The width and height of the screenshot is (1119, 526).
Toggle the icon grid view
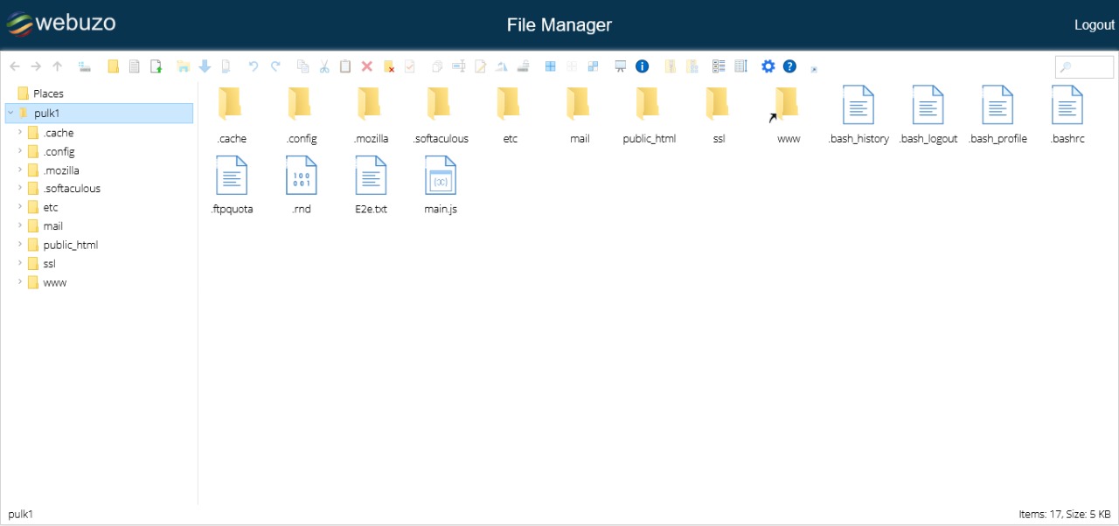coord(550,66)
